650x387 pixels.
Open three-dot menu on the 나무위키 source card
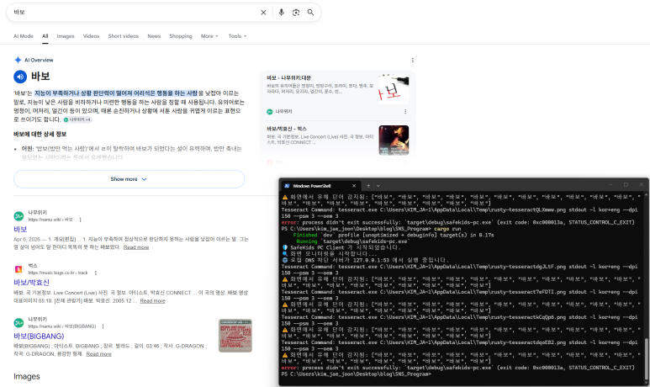click(x=405, y=112)
